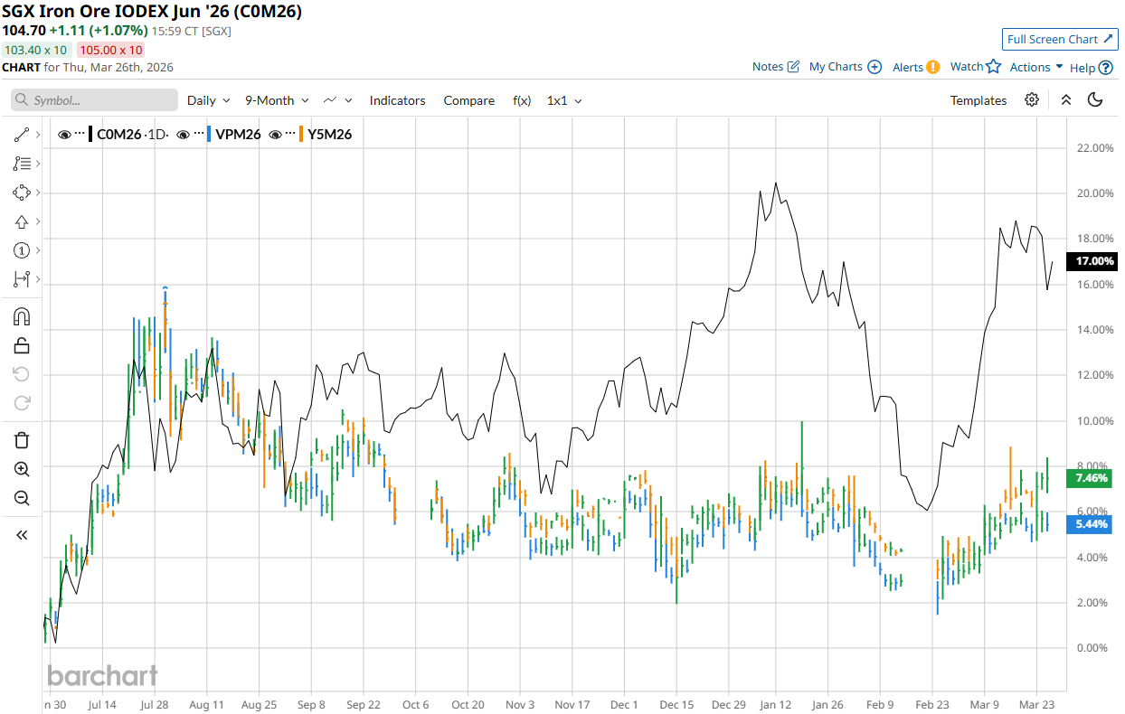This screenshot has width=1125, height=714.
Task: Hide the VPM26 comparison series
Action: point(183,135)
